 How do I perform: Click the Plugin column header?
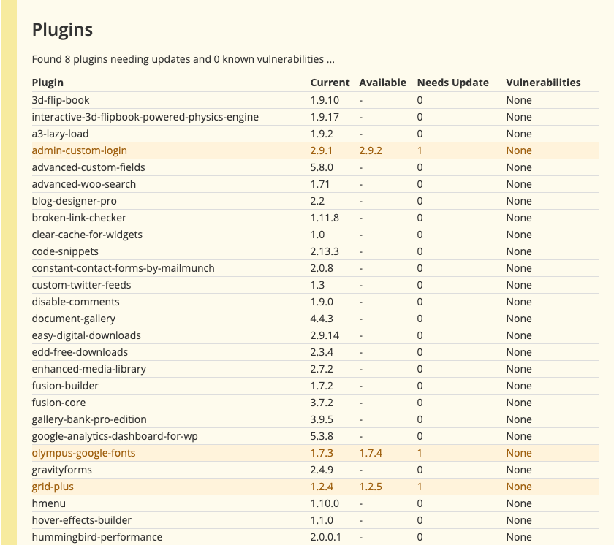tap(48, 83)
